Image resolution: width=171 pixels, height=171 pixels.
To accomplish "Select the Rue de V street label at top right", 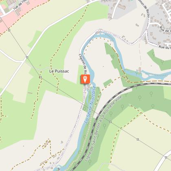I will tap(165, 29).
